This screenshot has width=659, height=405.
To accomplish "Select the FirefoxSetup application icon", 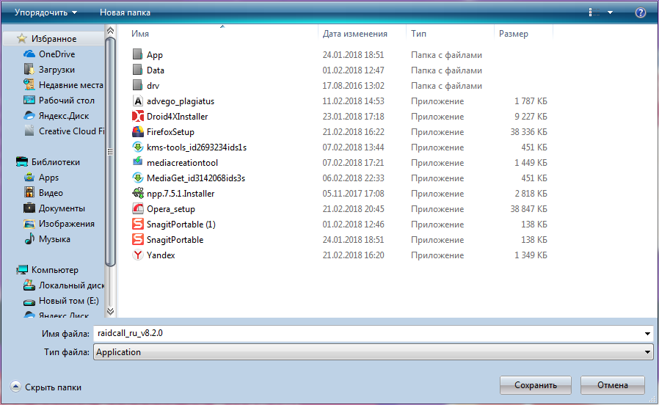I will [137, 132].
